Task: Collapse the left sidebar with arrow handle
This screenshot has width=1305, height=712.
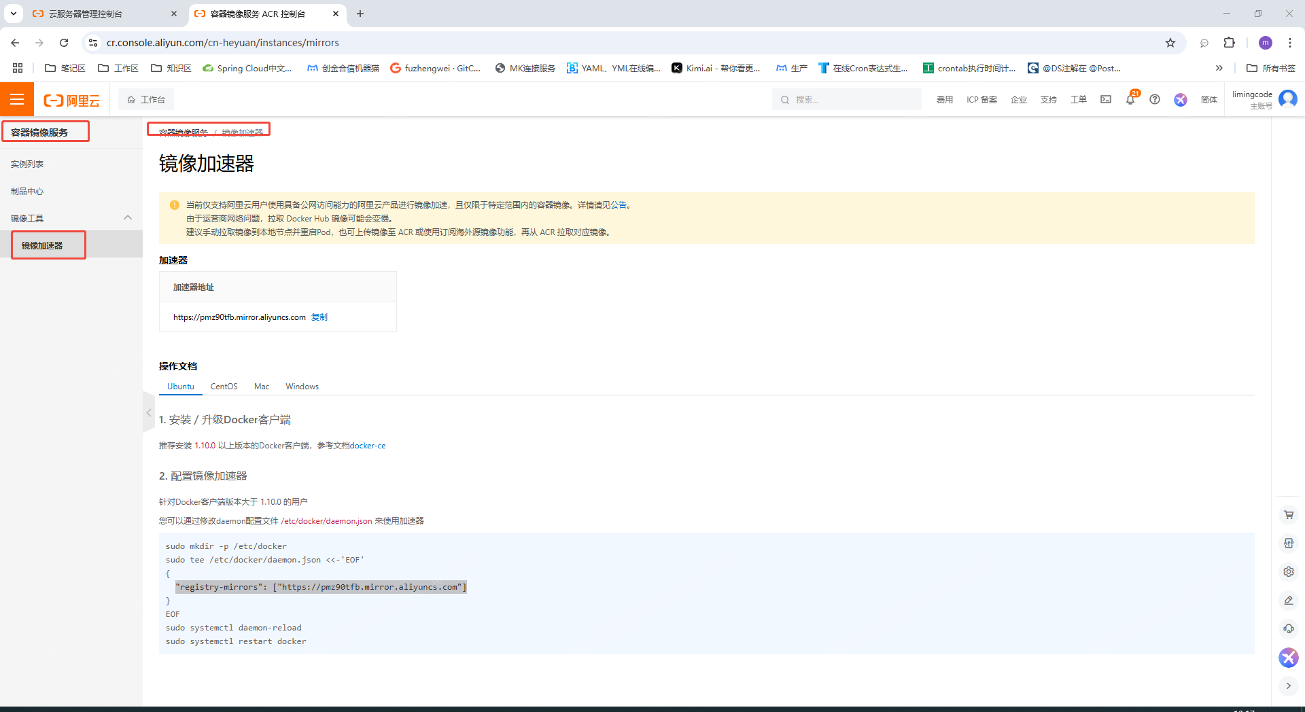Action: 148,412
